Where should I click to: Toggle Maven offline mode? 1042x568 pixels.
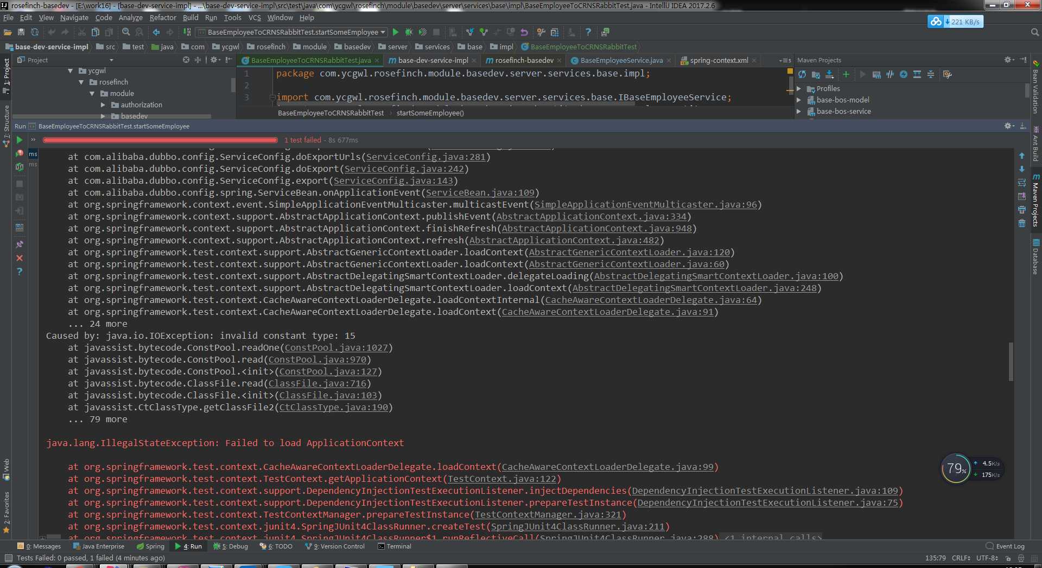[890, 74]
